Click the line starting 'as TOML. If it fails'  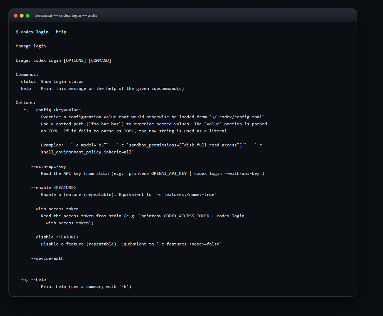[x=135, y=131]
